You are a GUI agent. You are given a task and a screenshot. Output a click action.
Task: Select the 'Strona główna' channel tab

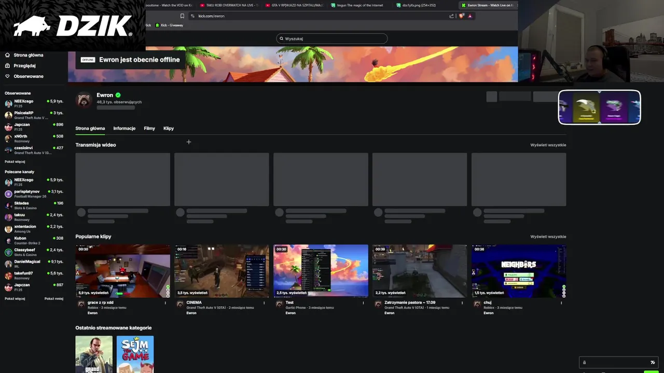[90, 128]
